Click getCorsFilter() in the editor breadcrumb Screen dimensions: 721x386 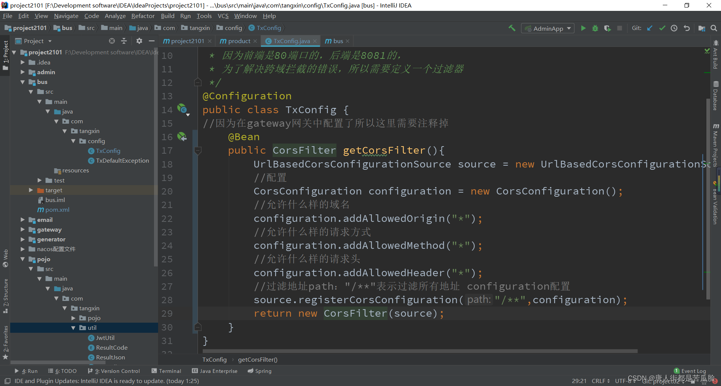point(258,360)
